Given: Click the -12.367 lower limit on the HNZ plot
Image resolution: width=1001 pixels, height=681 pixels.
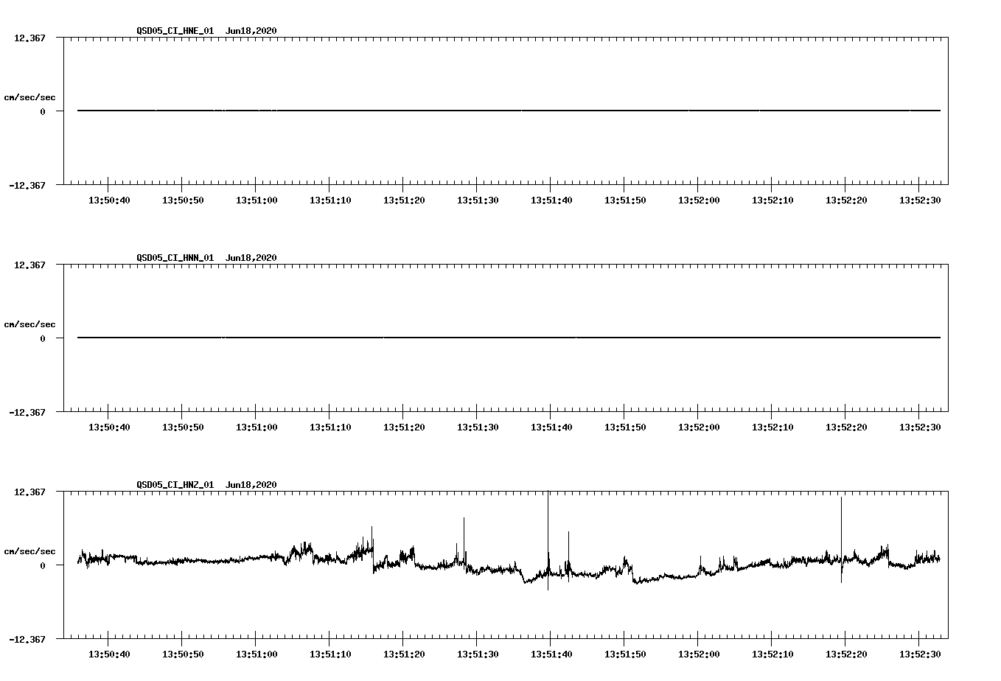Looking at the screenshot, I should tap(27, 640).
